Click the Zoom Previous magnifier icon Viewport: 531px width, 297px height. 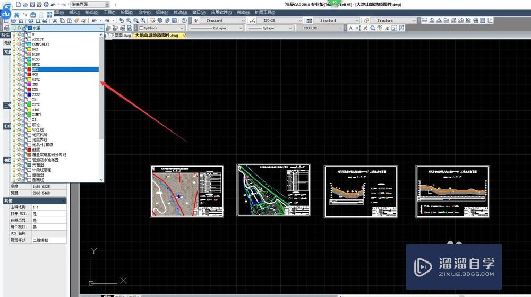(143, 21)
